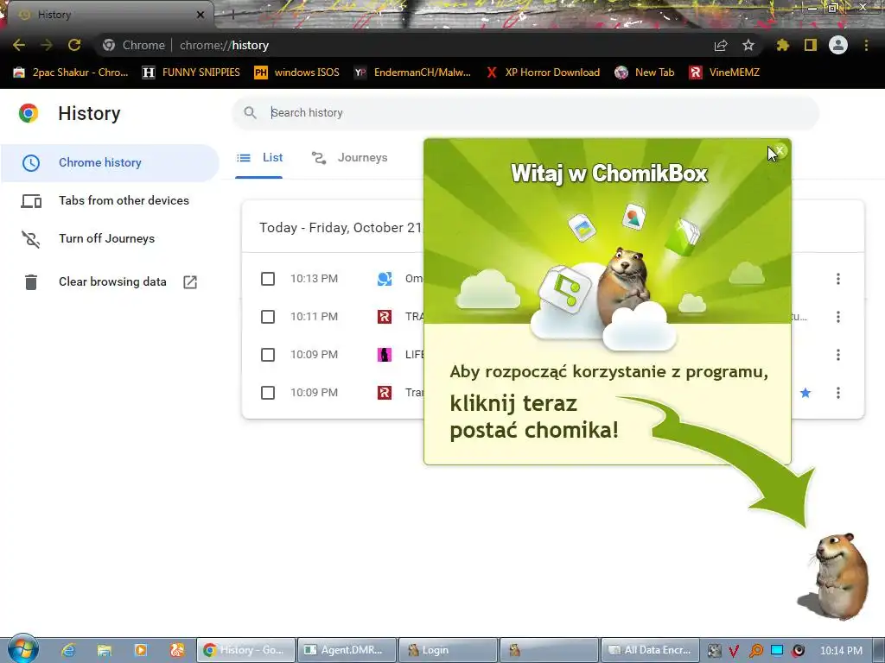Open the VineMEMZ bookmark
Screen dimensions: 885x663
724,73
